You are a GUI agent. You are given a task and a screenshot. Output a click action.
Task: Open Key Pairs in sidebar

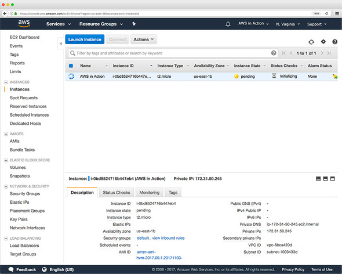19,219
